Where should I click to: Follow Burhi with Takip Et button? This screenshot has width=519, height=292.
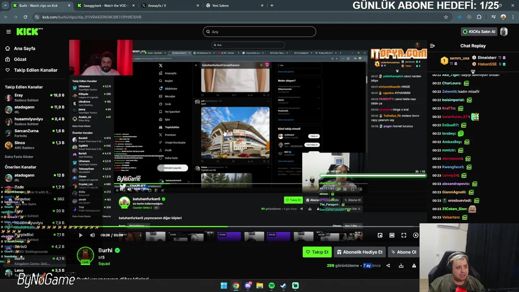click(317, 252)
